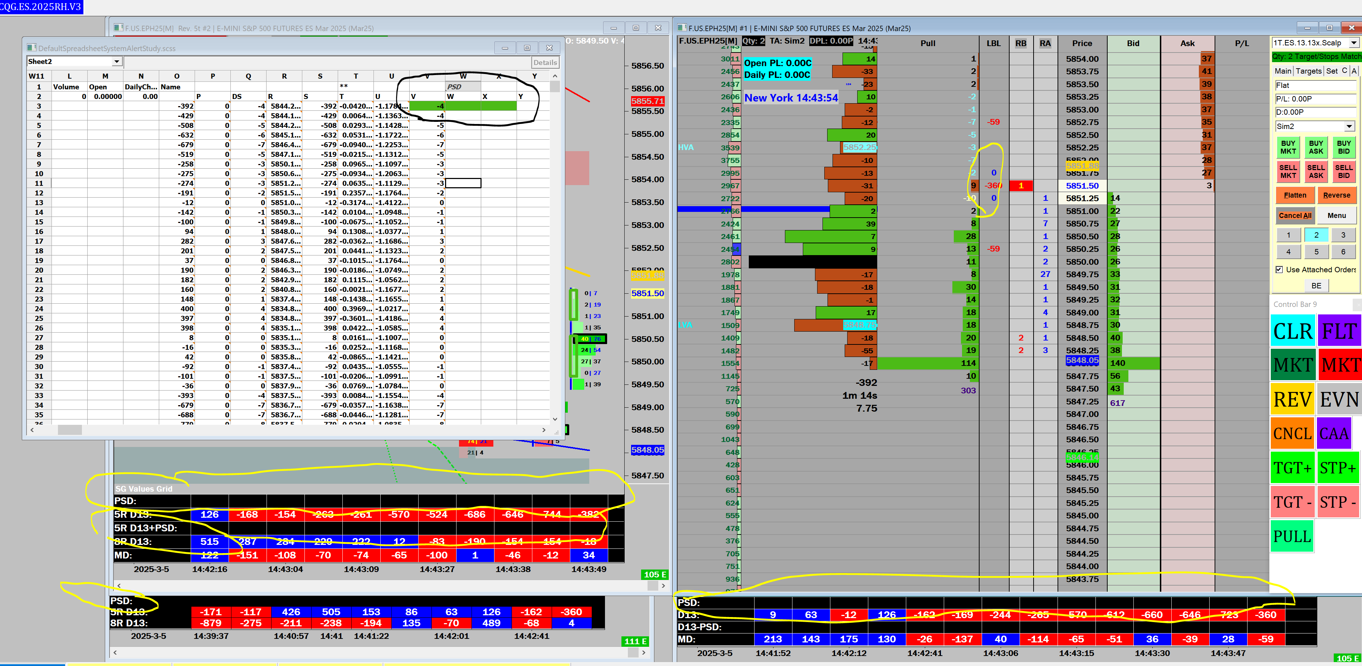Open the Sheet2 sheet selector dropdown
This screenshot has height=666, width=1362.
point(116,62)
